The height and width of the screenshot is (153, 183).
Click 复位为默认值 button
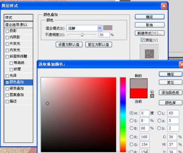coord(99,45)
